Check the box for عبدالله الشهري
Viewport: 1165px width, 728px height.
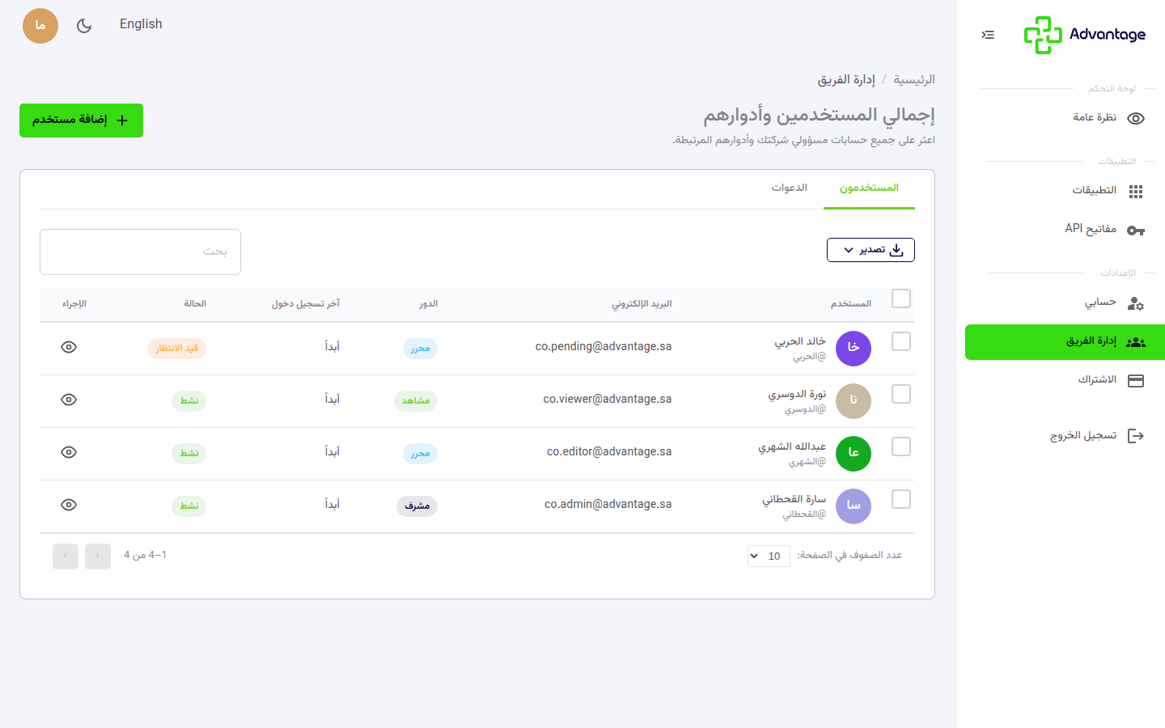[901, 447]
